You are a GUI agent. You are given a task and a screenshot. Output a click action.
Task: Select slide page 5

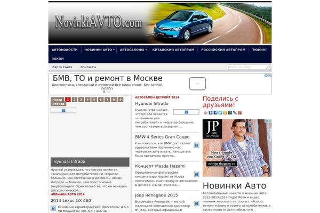[94, 100]
